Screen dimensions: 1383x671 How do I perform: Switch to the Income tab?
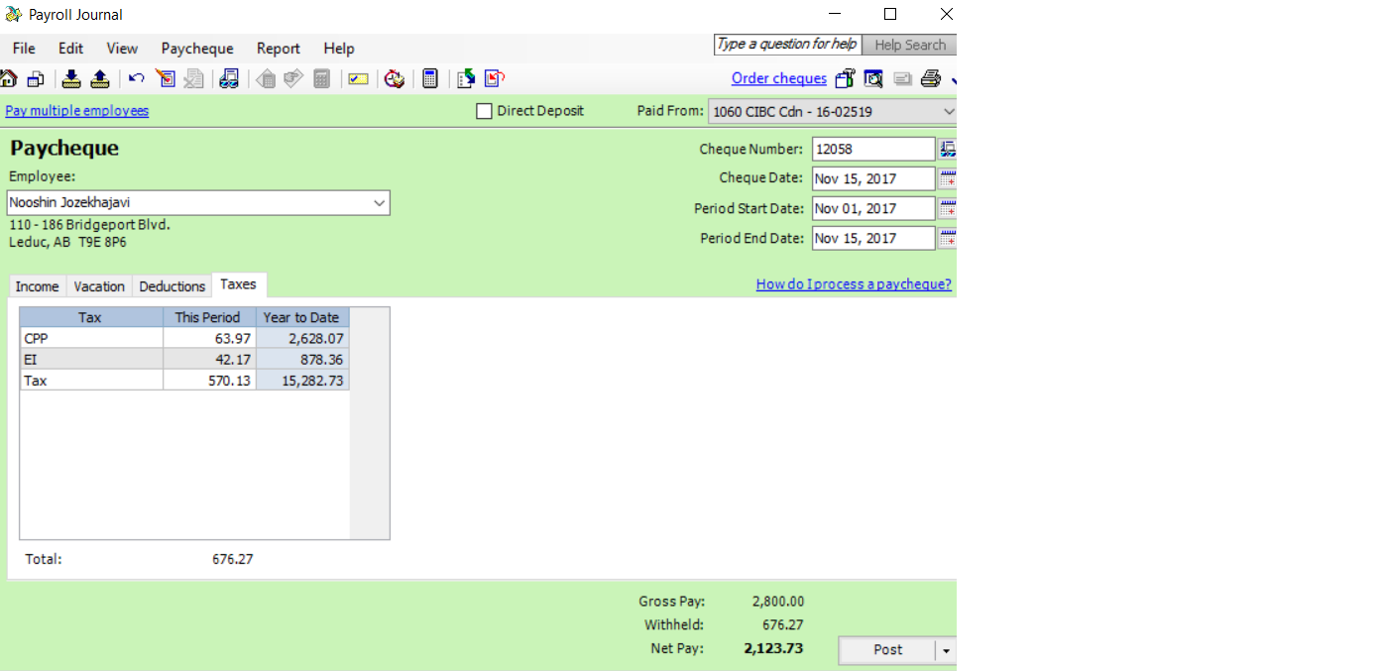click(37, 286)
